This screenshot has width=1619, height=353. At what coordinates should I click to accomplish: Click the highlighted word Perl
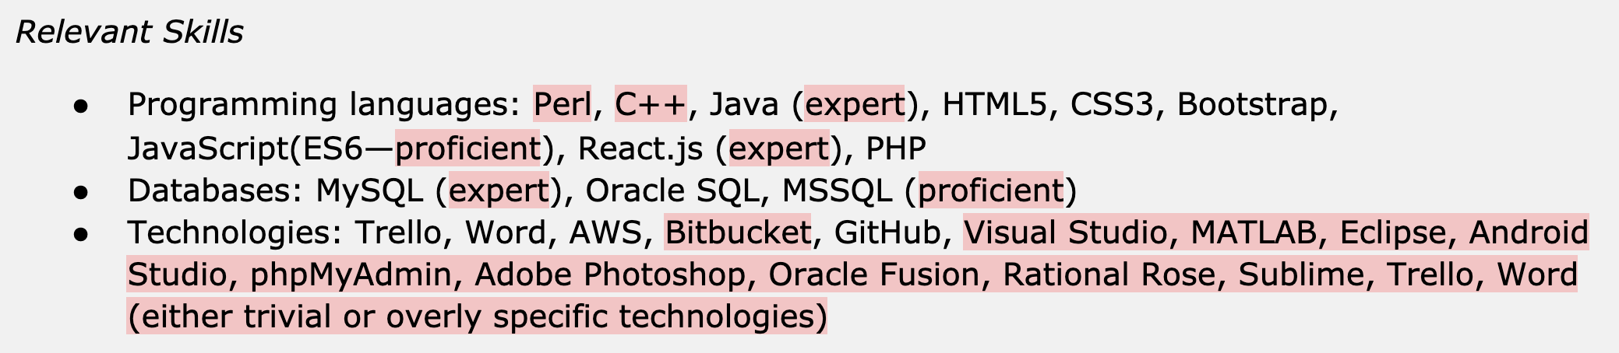tap(562, 103)
